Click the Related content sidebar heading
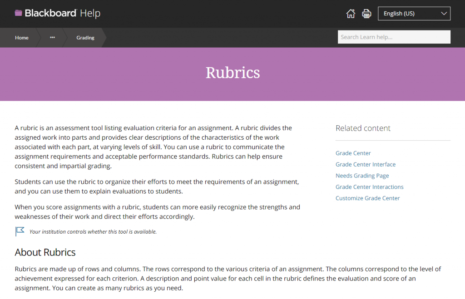The width and height of the screenshot is (465, 299). [x=363, y=128]
